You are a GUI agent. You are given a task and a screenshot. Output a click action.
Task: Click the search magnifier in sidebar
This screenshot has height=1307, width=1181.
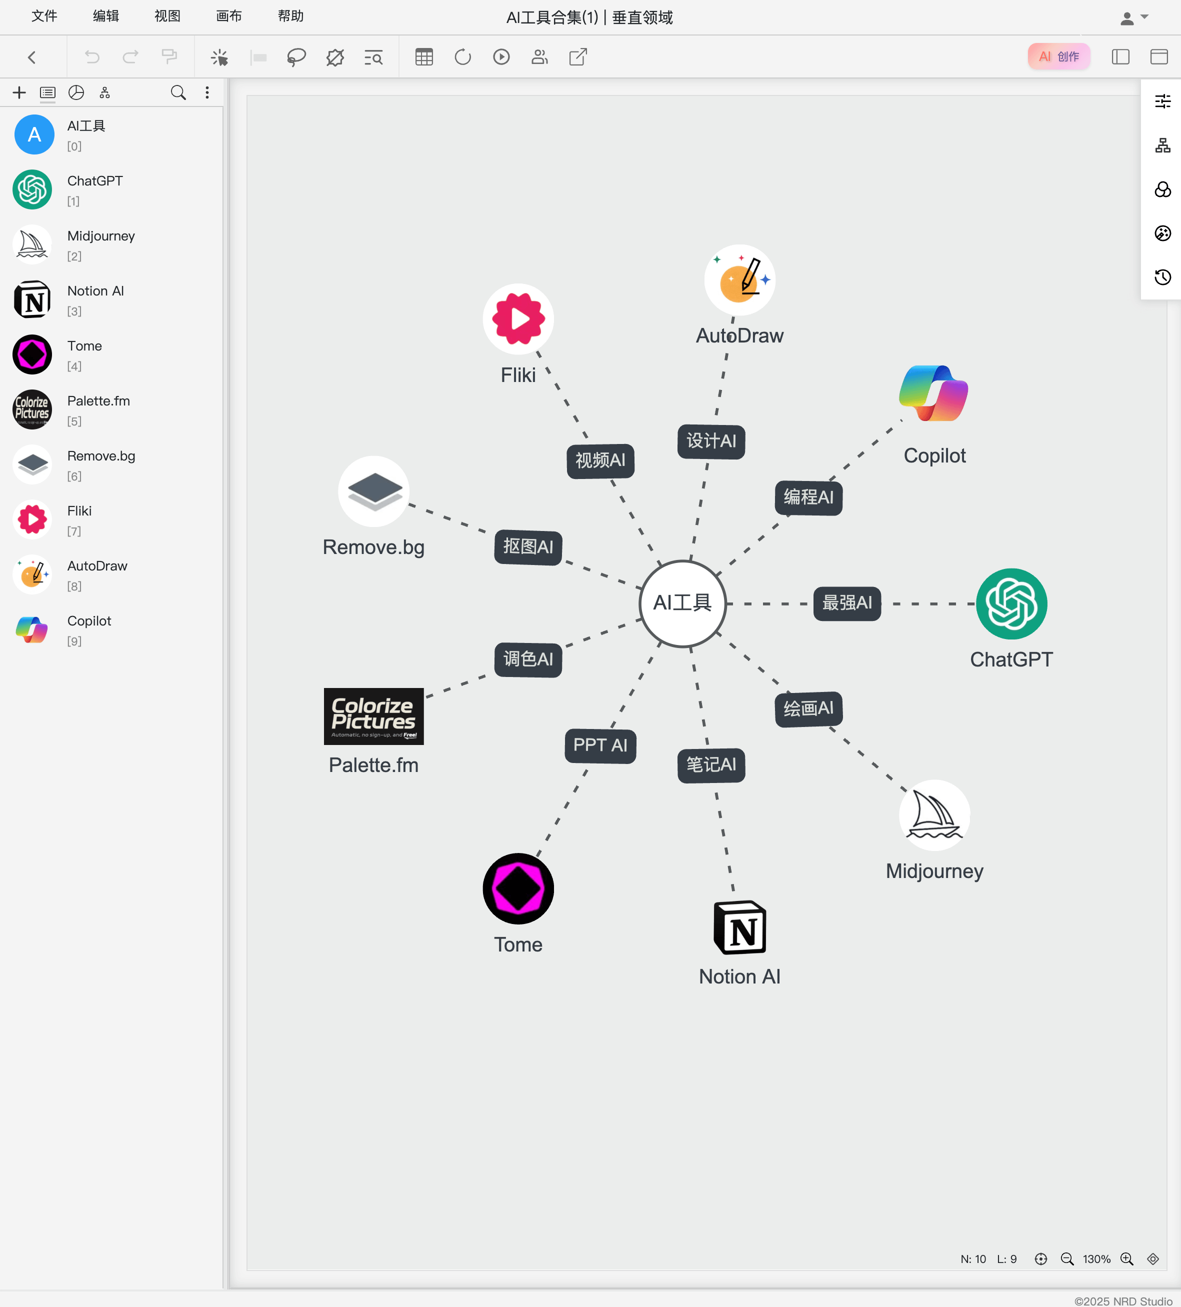coord(178,92)
